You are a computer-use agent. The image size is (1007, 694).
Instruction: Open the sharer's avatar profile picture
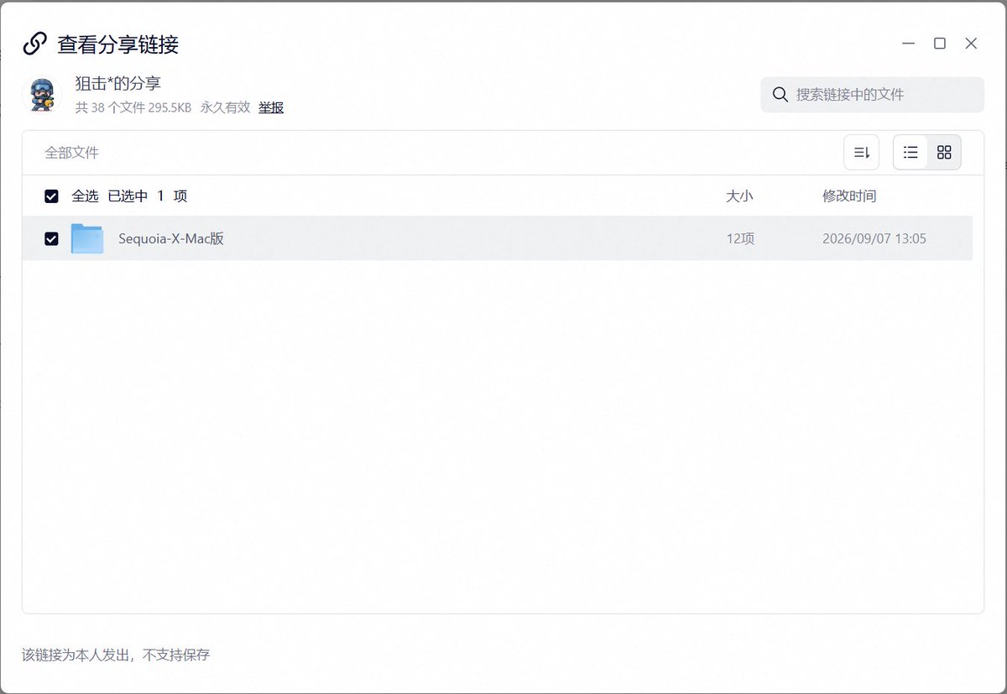pyautogui.click(x=41, y=95)
